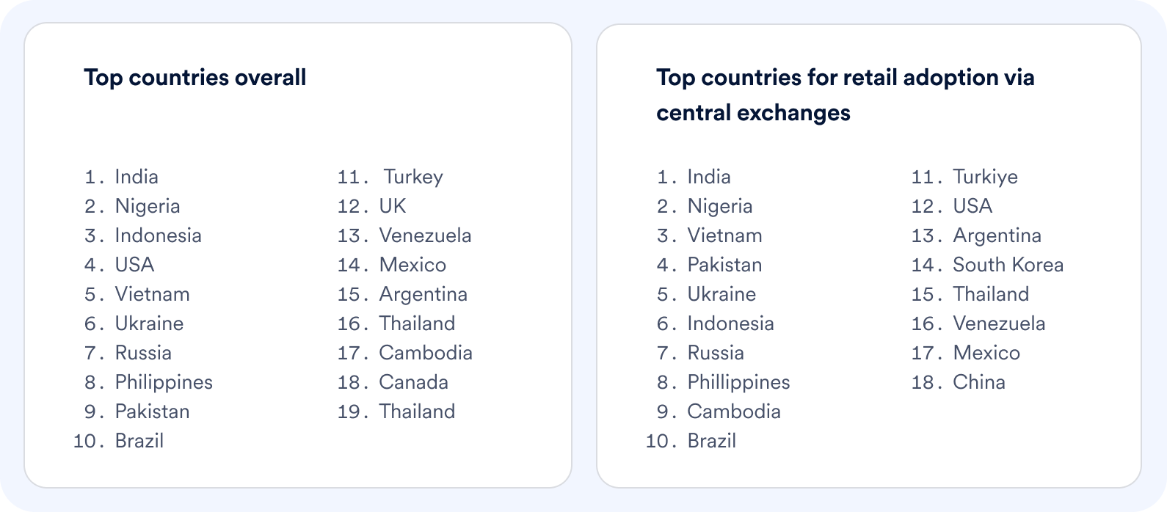
Task: Click Canada at rank 18
Action: click(413, 382)
